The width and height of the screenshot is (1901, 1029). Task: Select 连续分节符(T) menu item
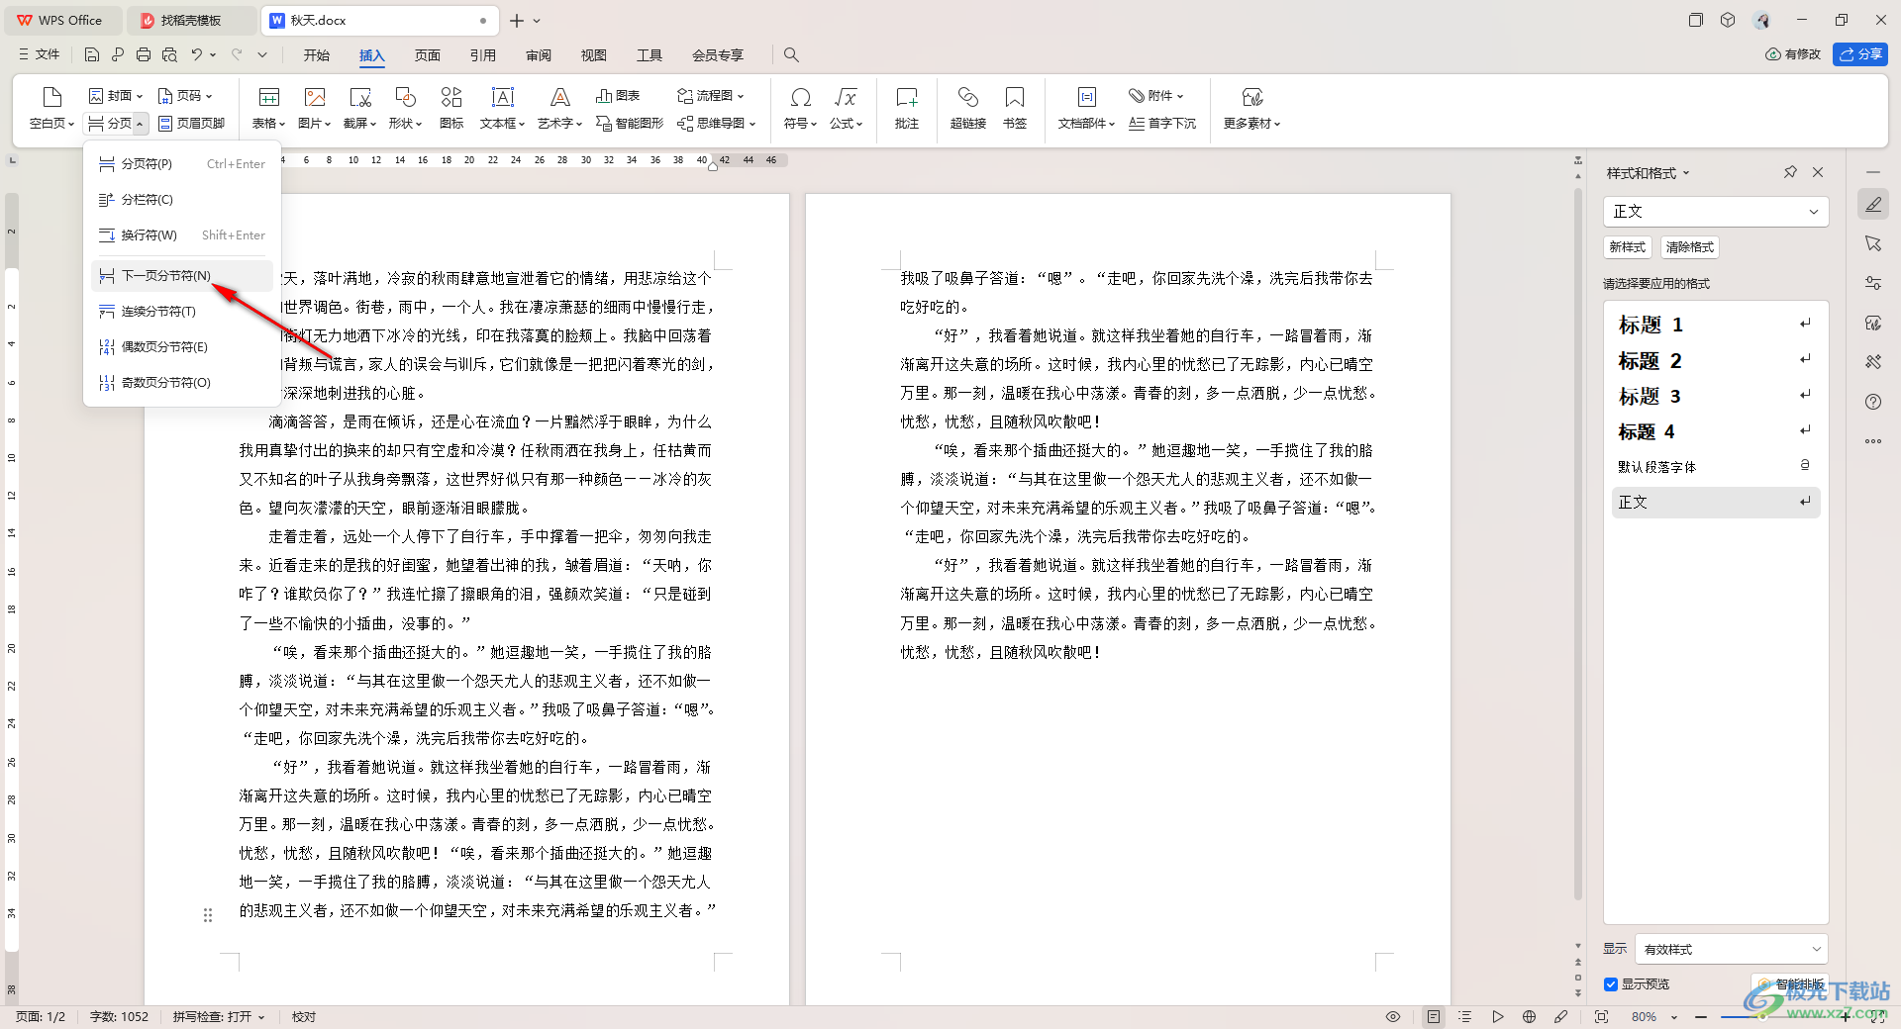(x=182, y=312)
